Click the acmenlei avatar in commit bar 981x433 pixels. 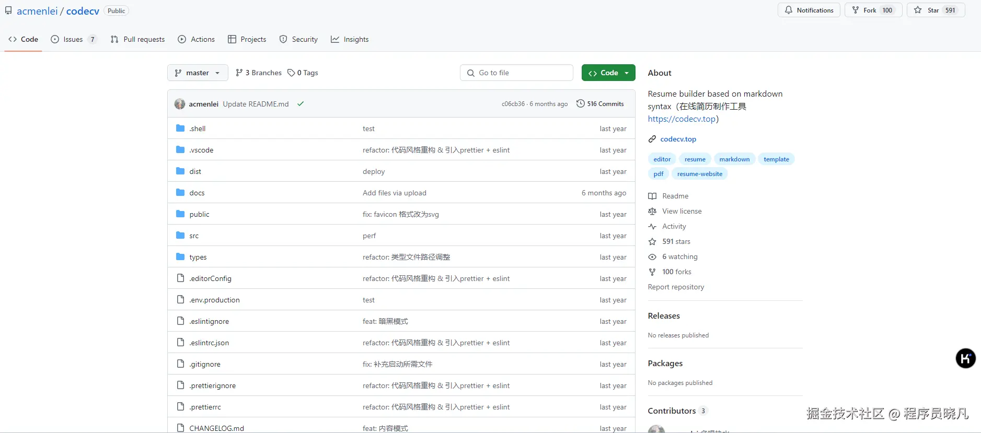point(180,104)
